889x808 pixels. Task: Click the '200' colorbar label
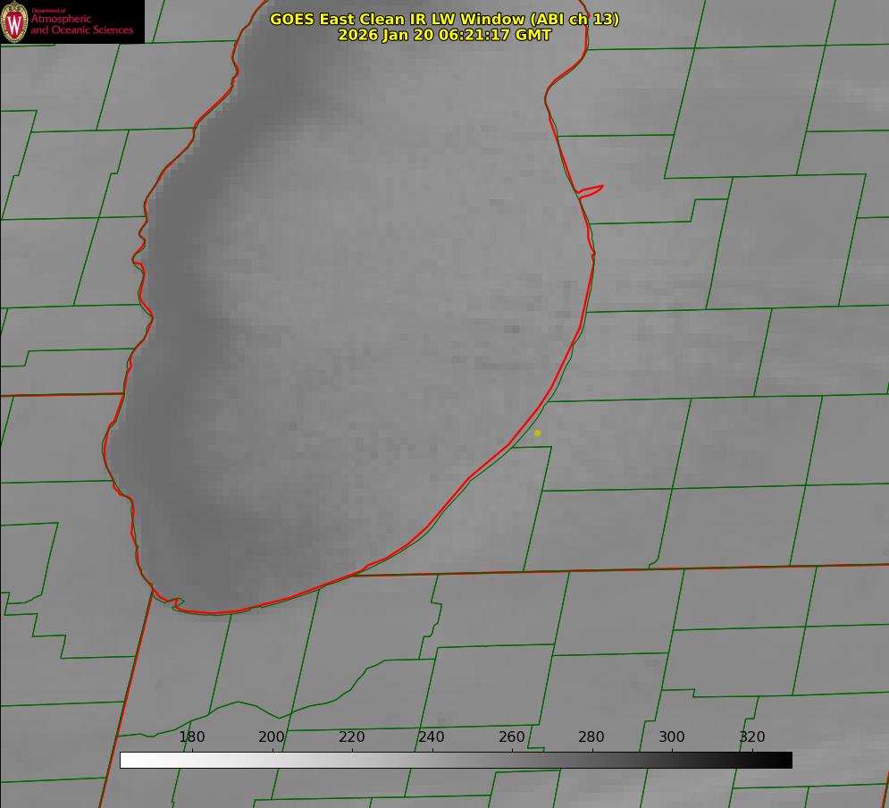(x=272, y=736)
